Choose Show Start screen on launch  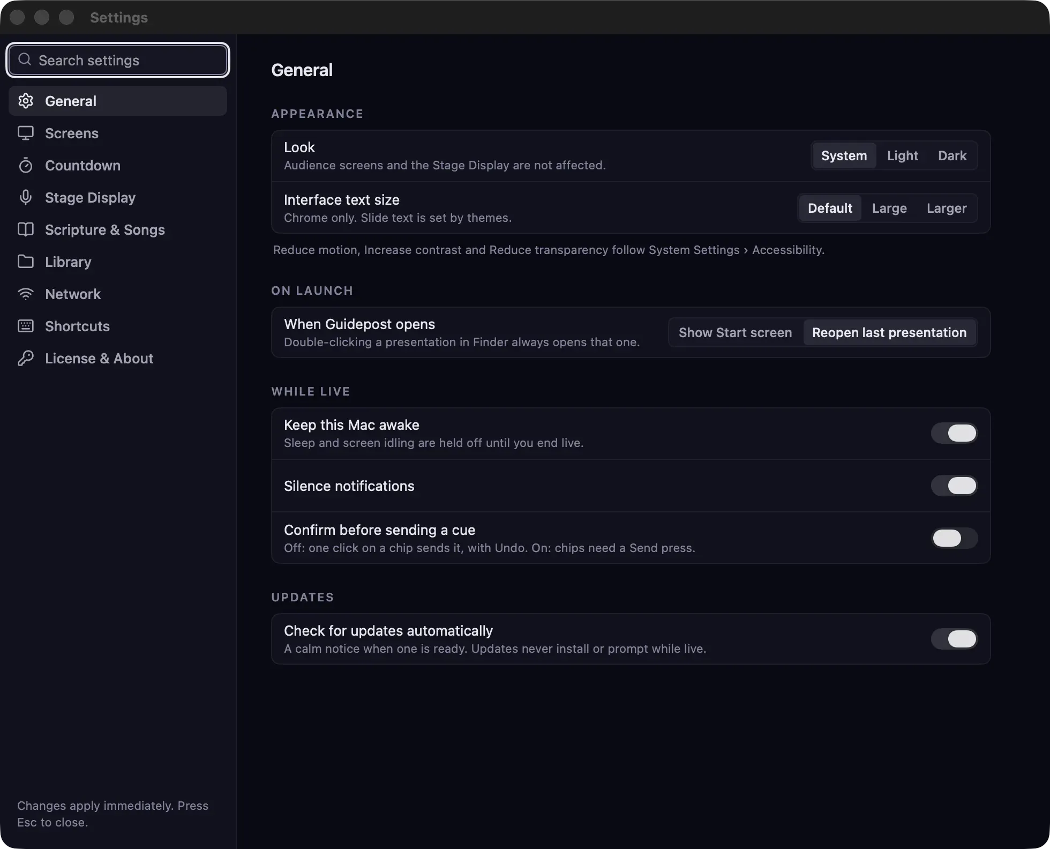(735, 332)
